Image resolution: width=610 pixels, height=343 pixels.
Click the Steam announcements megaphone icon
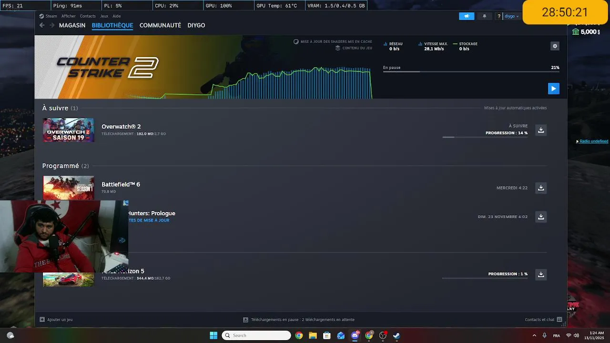pos(467,16)
